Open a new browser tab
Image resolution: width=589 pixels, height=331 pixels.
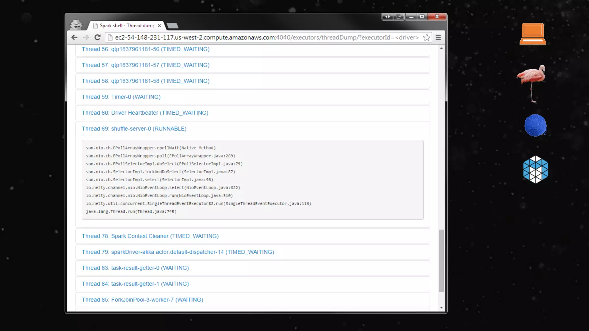click(173, 26)
